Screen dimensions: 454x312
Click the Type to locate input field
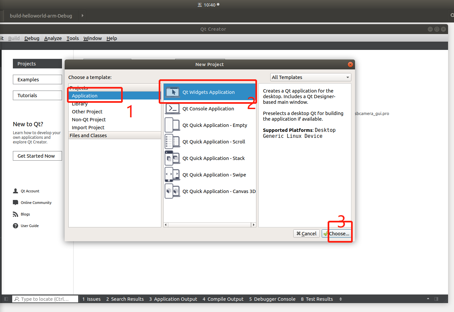(46, 299)
